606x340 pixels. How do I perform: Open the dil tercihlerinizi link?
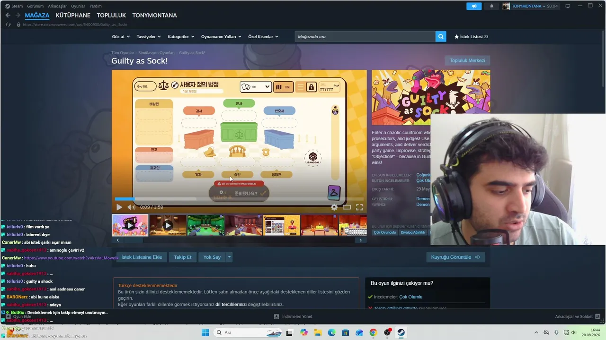(231, 305)
